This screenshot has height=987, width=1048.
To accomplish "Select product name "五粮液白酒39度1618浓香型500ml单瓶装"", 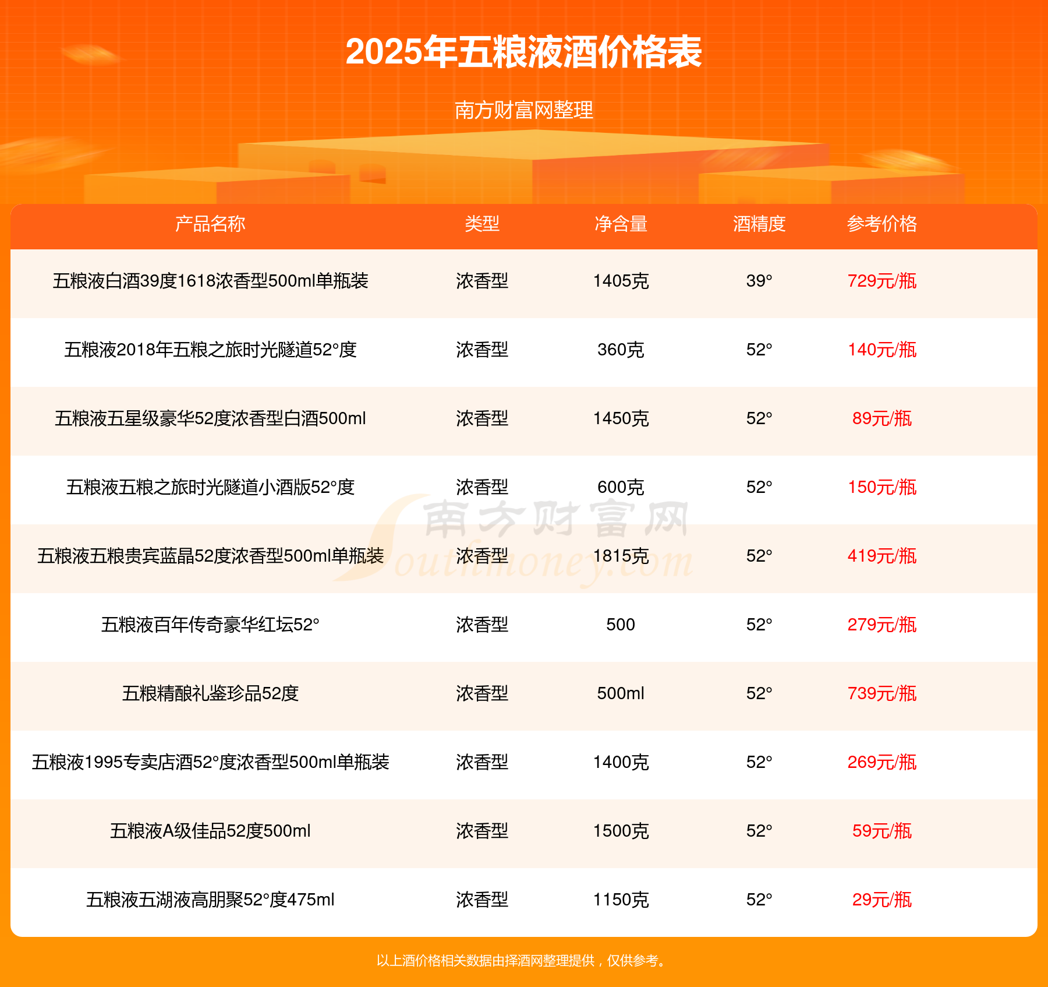I will [210, 281].
